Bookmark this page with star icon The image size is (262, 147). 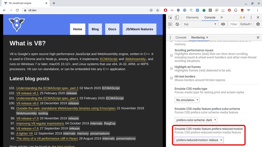157,10
